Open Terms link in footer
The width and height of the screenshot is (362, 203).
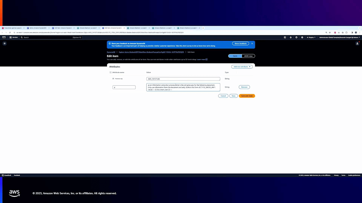343,175
